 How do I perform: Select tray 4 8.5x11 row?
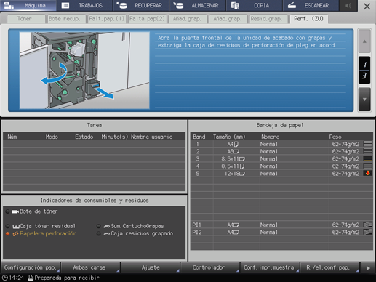coord(281,166)
